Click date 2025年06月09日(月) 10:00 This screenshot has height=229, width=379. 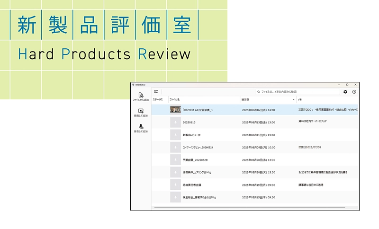coord(259,148)
